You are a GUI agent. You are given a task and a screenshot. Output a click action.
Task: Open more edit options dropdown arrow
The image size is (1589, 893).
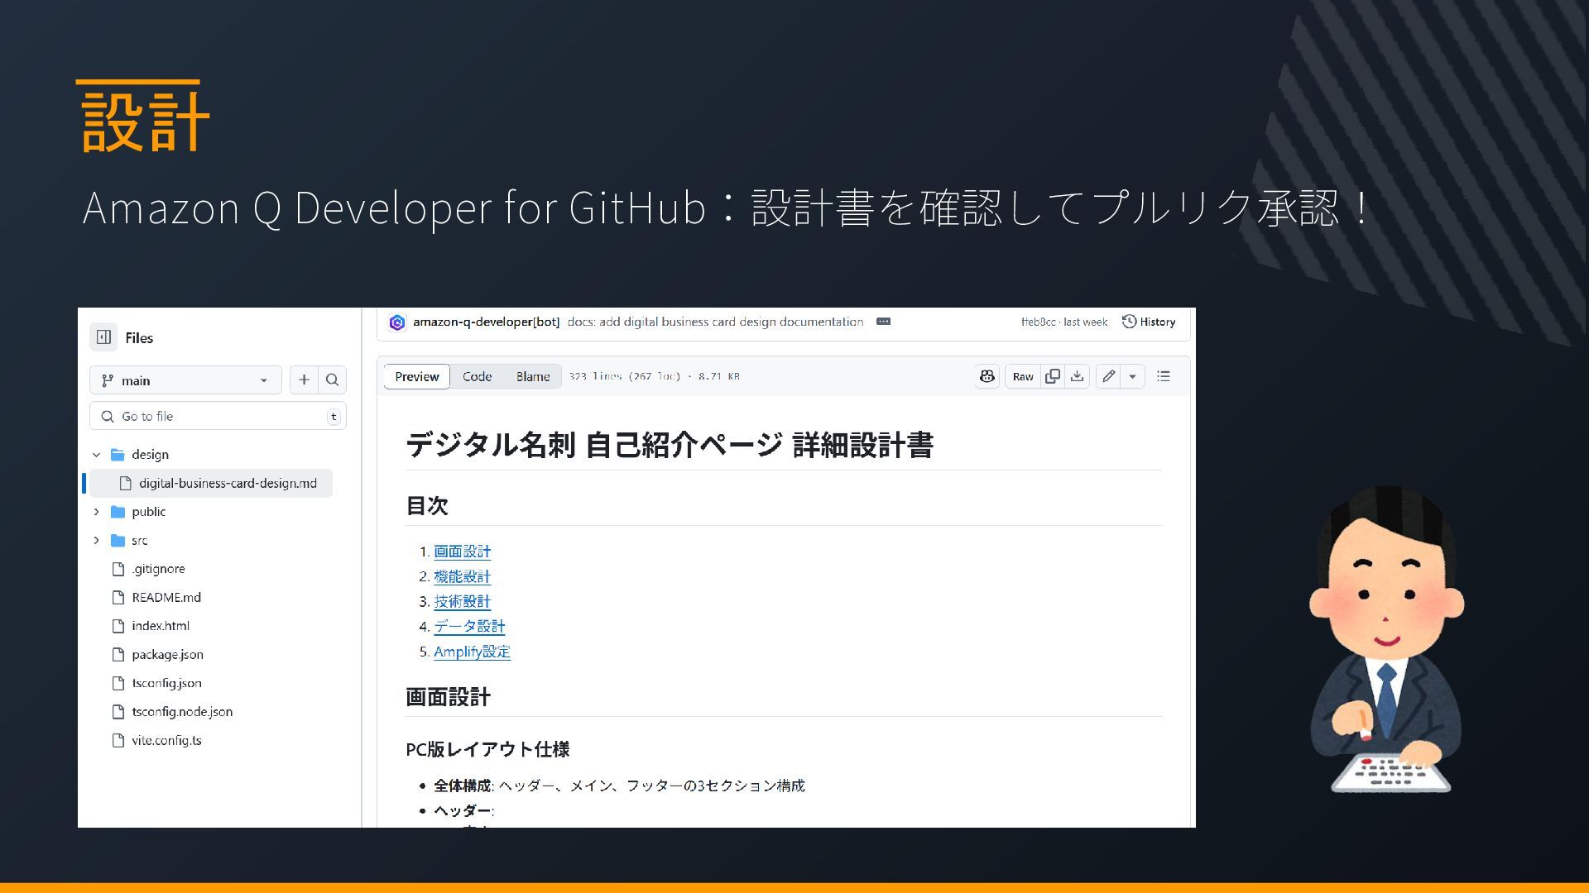coord(1132,376)
